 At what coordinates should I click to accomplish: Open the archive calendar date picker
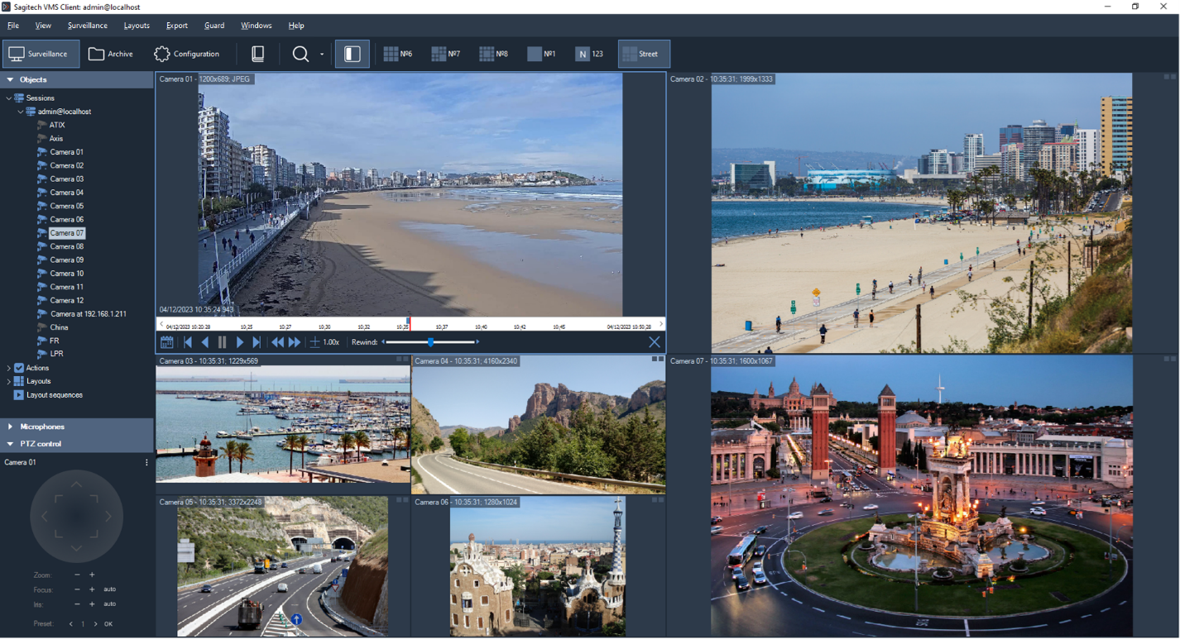(166, 342)
